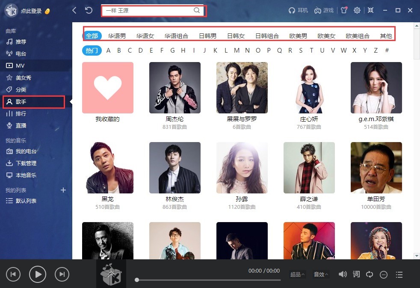Click the search input field

pyautogui.click(x=148, y=11)
